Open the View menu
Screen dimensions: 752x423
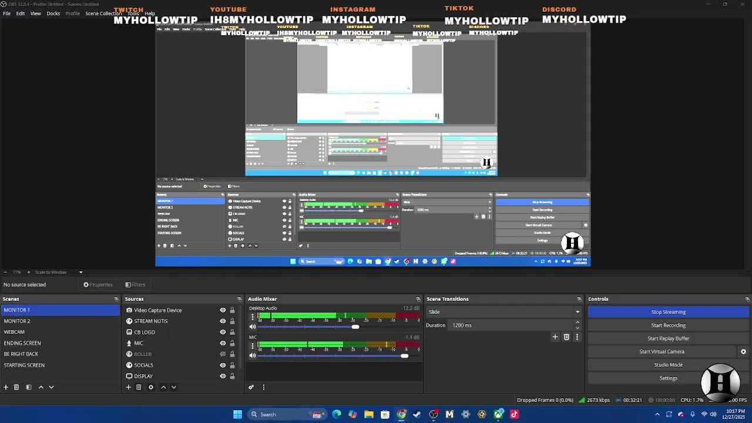36,14
